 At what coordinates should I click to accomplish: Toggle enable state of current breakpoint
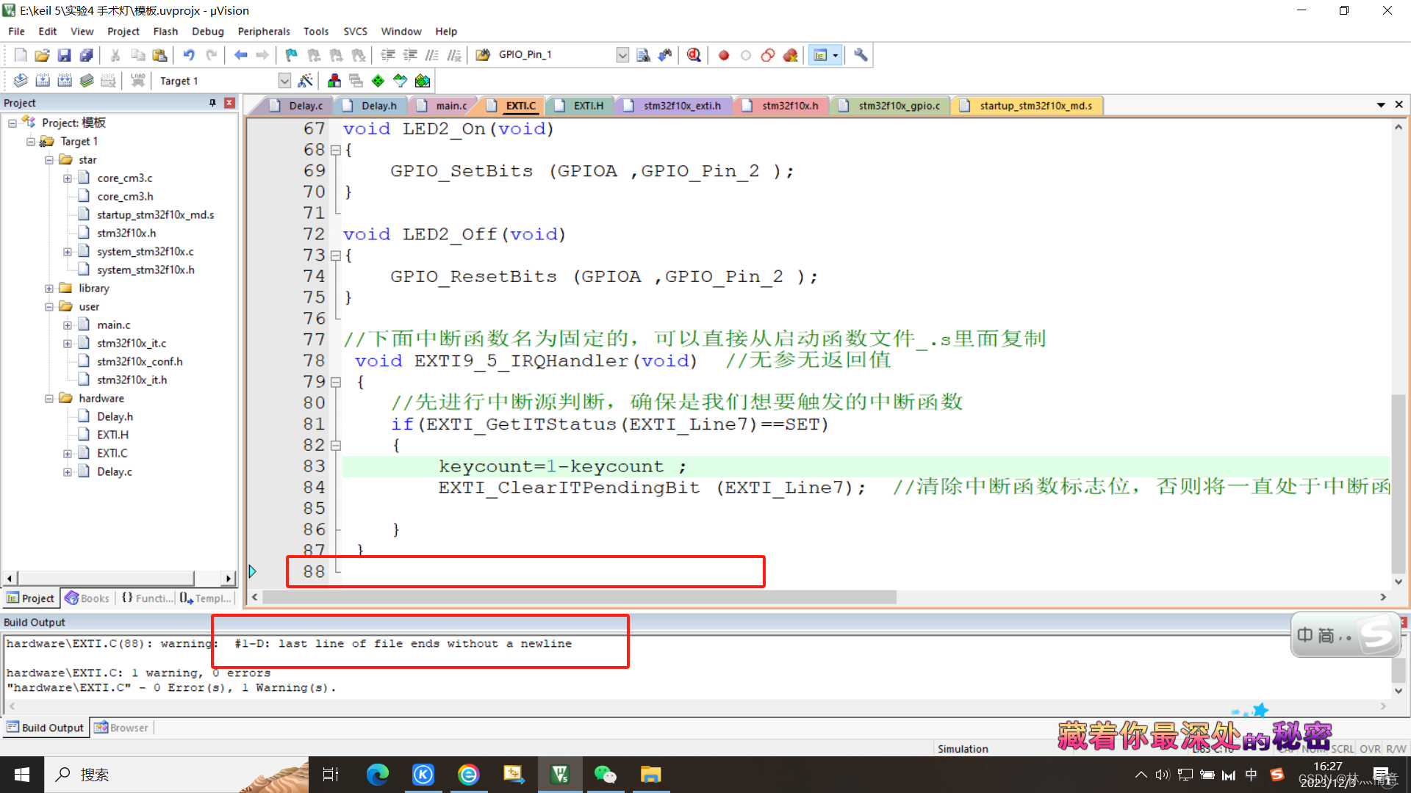click(x=746, y=54)
